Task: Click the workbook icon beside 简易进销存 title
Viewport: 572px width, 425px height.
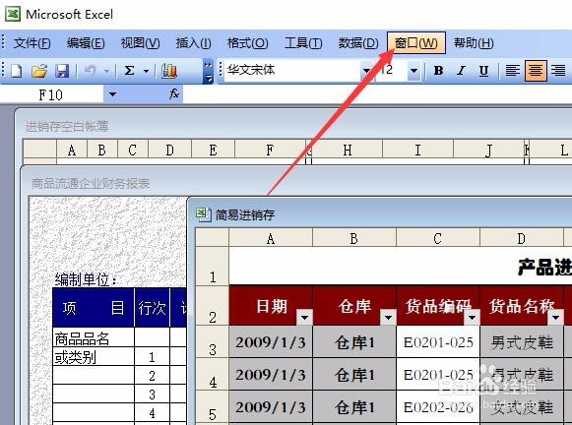Action: pos(203,214)
